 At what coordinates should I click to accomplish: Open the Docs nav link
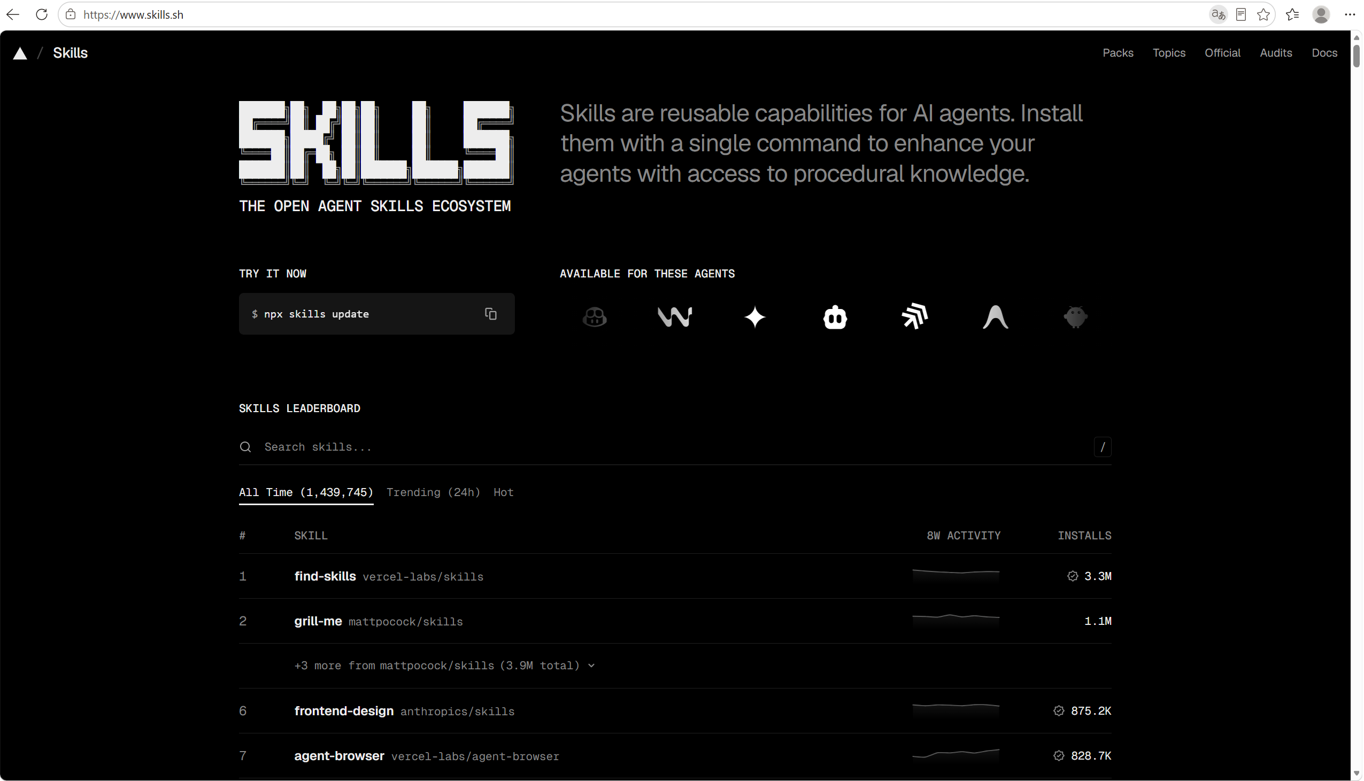point(1324,53)
